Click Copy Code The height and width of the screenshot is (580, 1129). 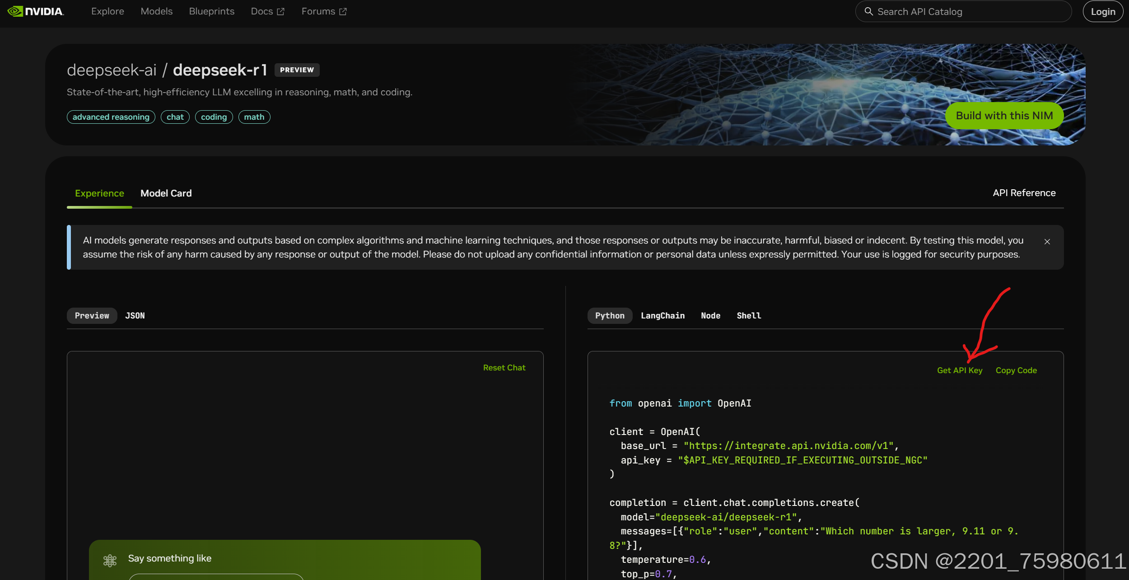[x=1016, y=370]
